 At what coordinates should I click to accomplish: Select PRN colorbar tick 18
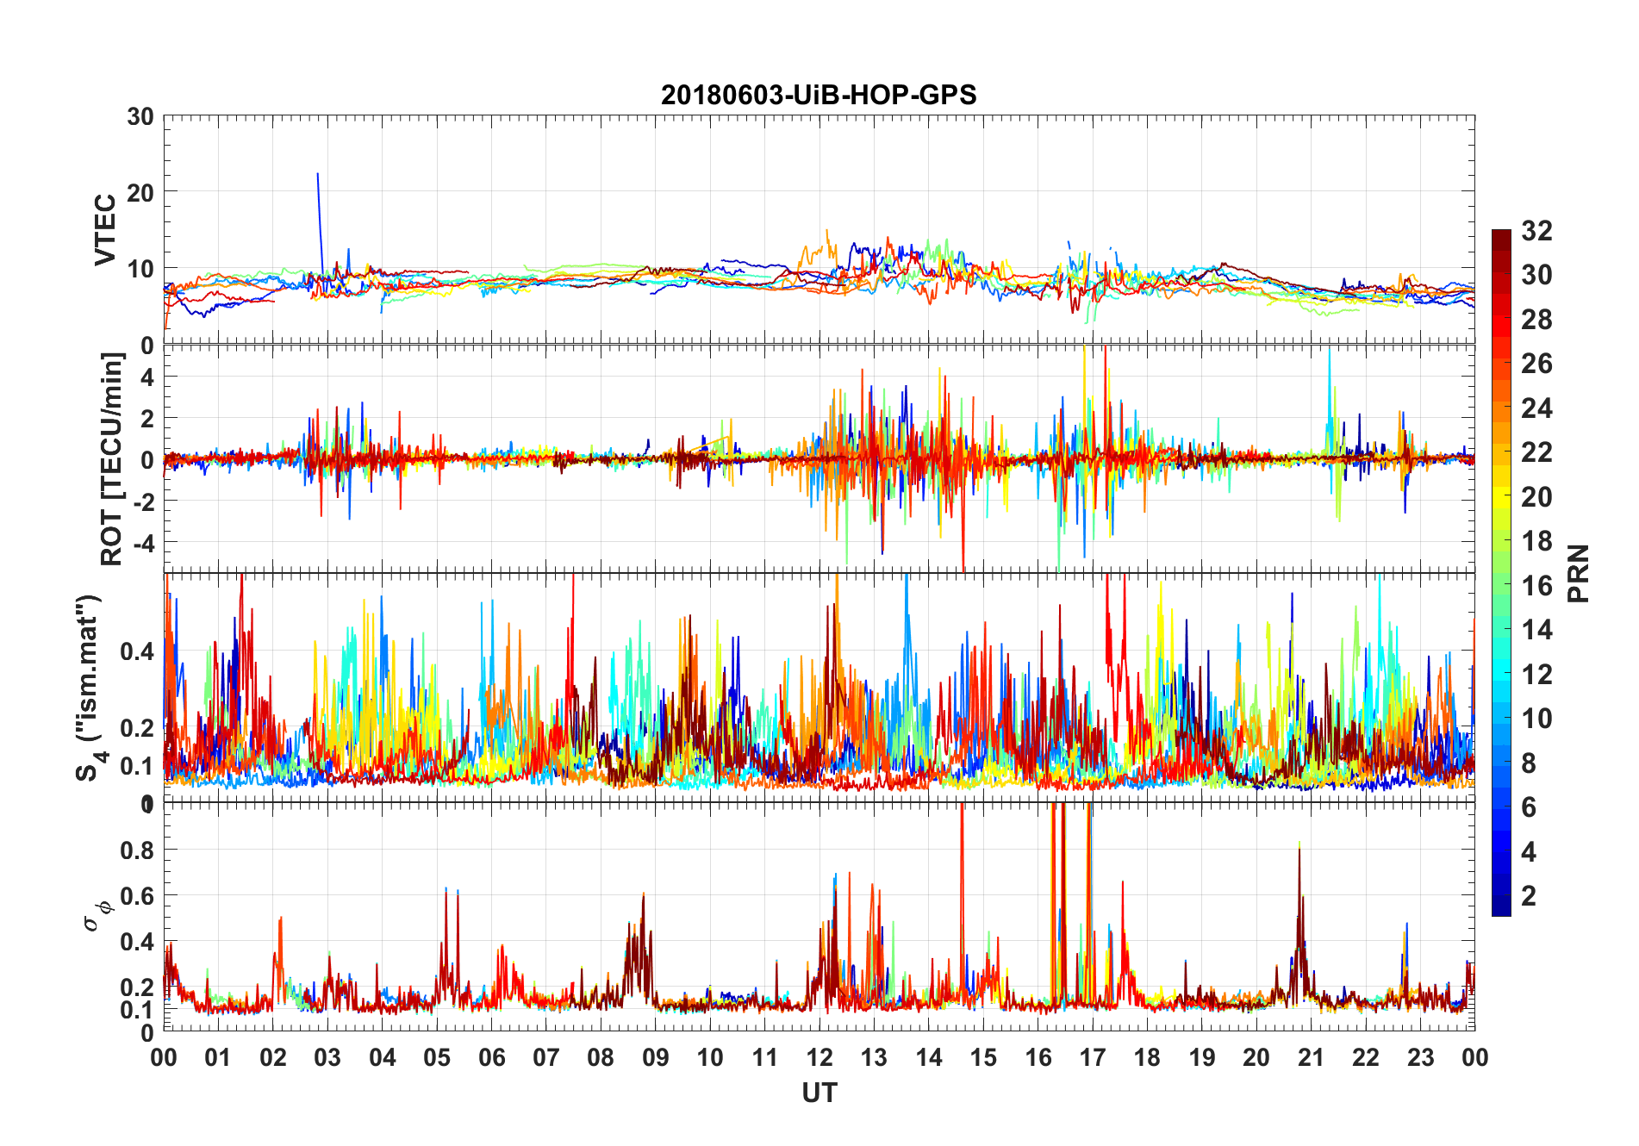pos(1536,541)
